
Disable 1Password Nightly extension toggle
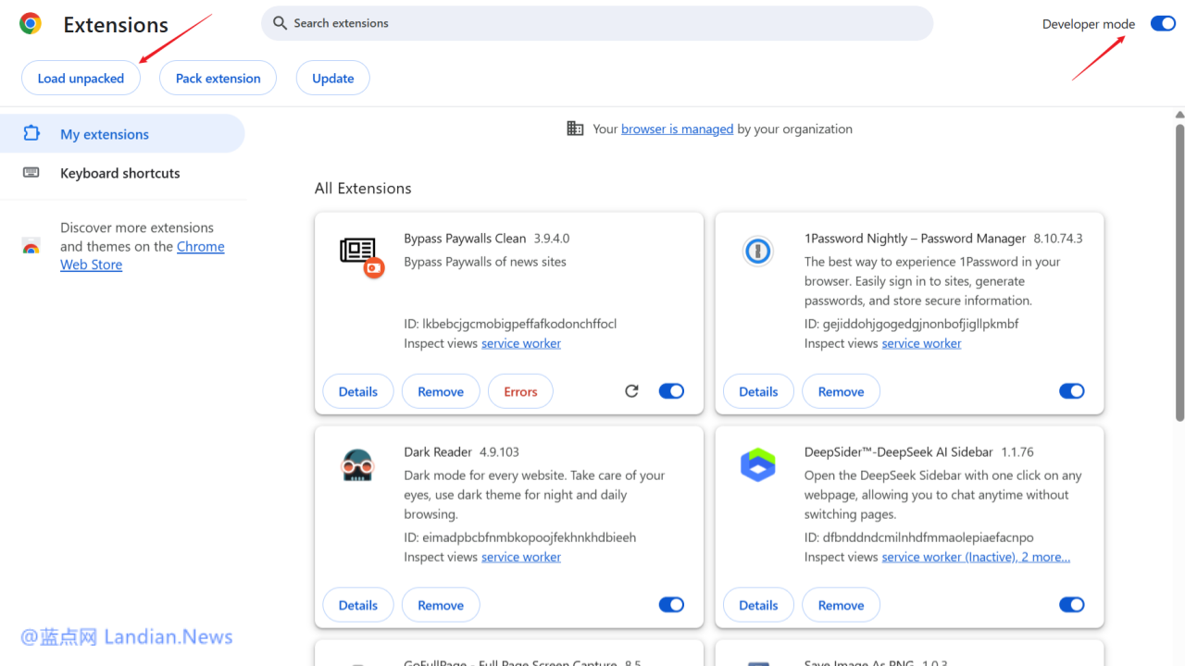1071,391
